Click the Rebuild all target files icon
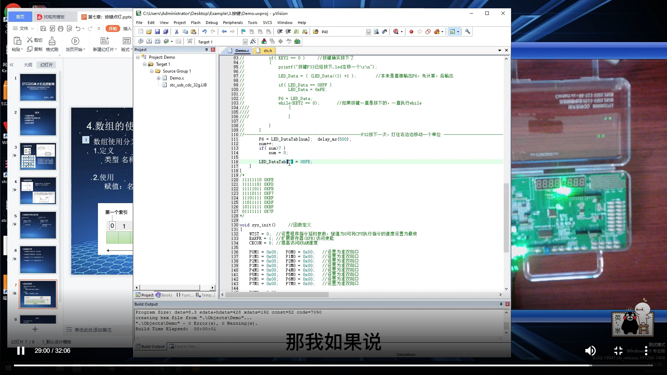 pyautogui.click(x=157, y=41)
